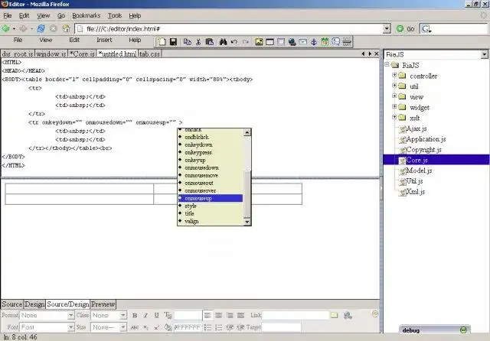
Task: Click the background color swatch icon
Action: 168,327
